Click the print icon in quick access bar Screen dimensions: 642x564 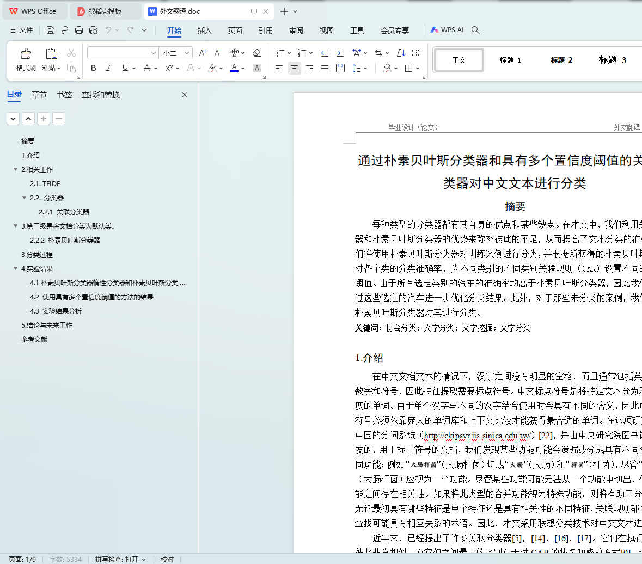[x=79, y=30]
